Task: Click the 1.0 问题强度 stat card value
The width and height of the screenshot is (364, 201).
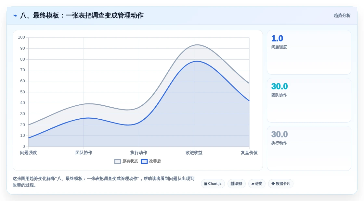Action: (x=277, y=39)
